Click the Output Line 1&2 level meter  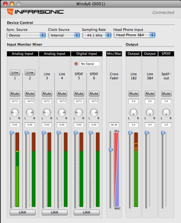coord(136,169)
